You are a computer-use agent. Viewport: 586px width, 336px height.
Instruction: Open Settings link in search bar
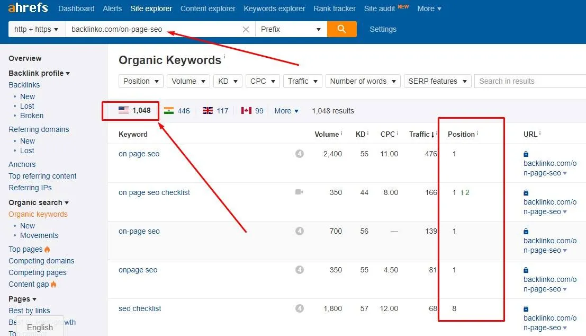383,29
